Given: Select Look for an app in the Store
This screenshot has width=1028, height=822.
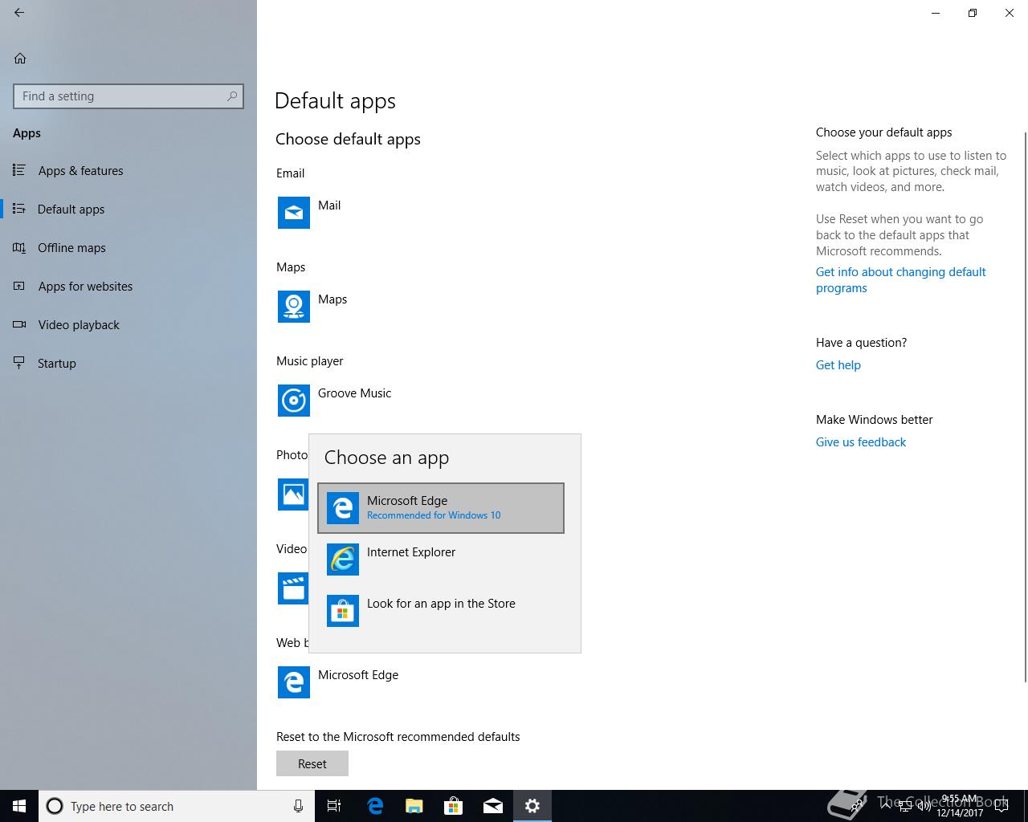Looking at the screenshot, I should 441,611.
